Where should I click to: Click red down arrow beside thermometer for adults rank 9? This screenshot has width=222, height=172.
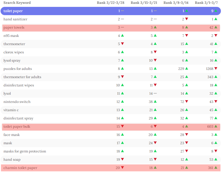123,77
